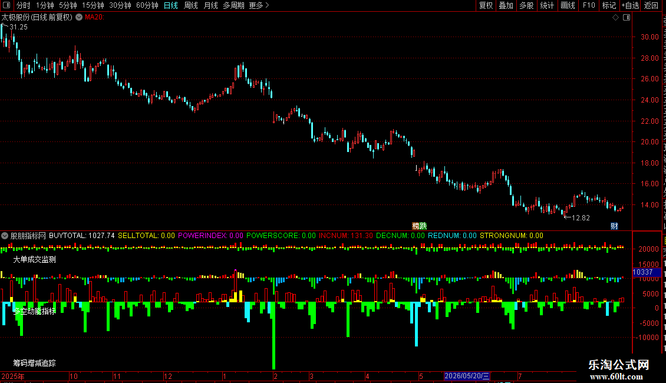This screenshot has height=383, width=666.
Task: Click the 返回 back button
Action: pyautogui.click(x=651, y=5)
